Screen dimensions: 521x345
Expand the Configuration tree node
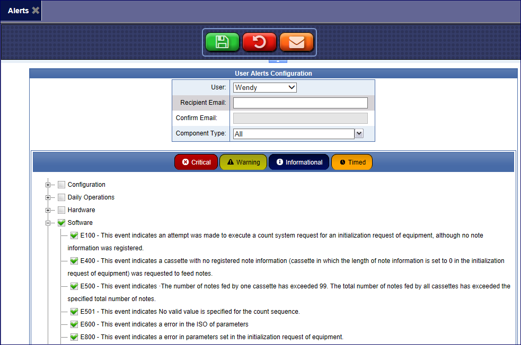pyautogui.click(x=48, y=185)
